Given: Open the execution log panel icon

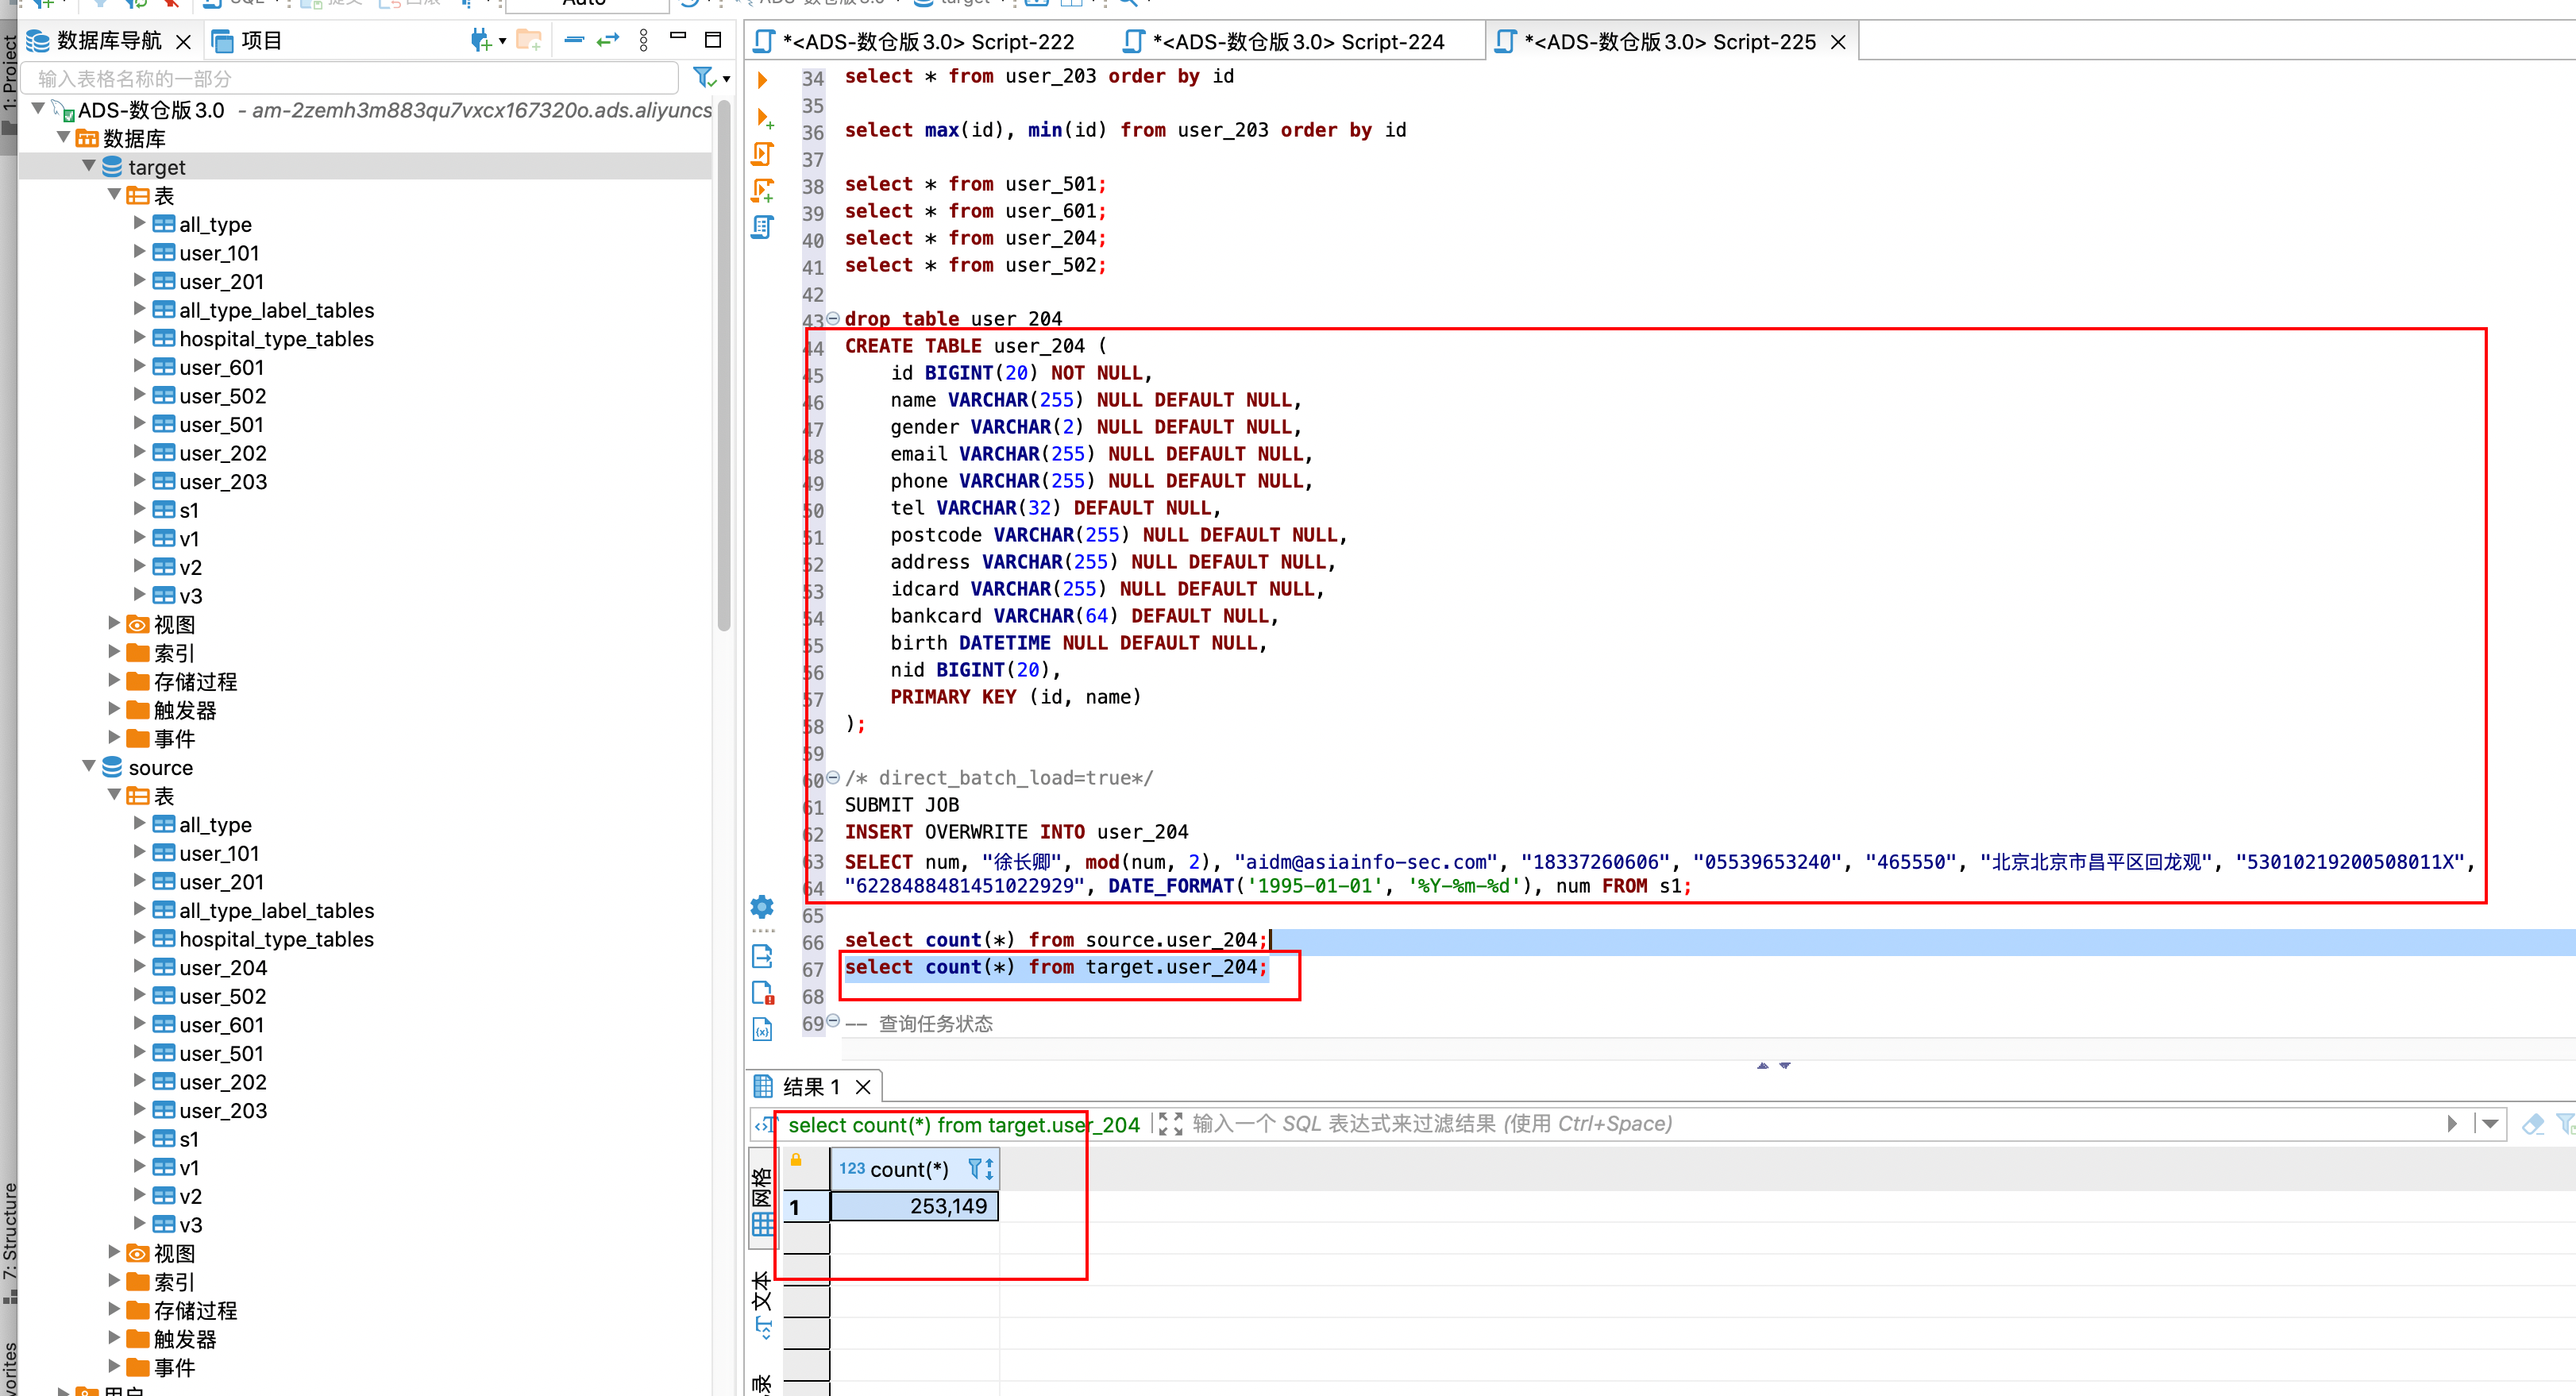Looking at the screenshot, I should click(762, 993).
